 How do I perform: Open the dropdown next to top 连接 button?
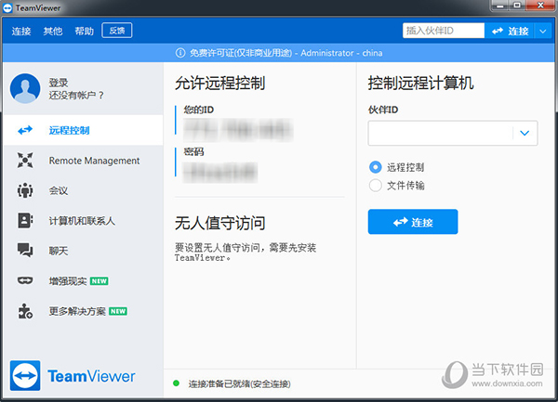[x=543, y=32]
